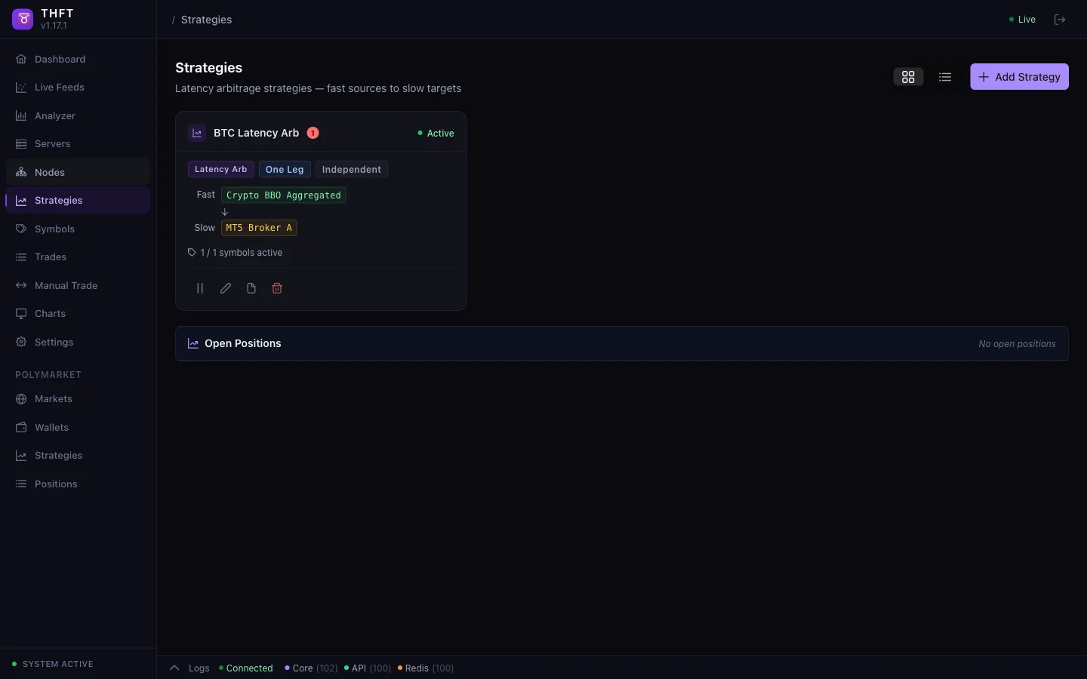Pause the BTC Latency Arb strategy
This screenshot has width=1087, height=679.
click(x=200, y=288)
